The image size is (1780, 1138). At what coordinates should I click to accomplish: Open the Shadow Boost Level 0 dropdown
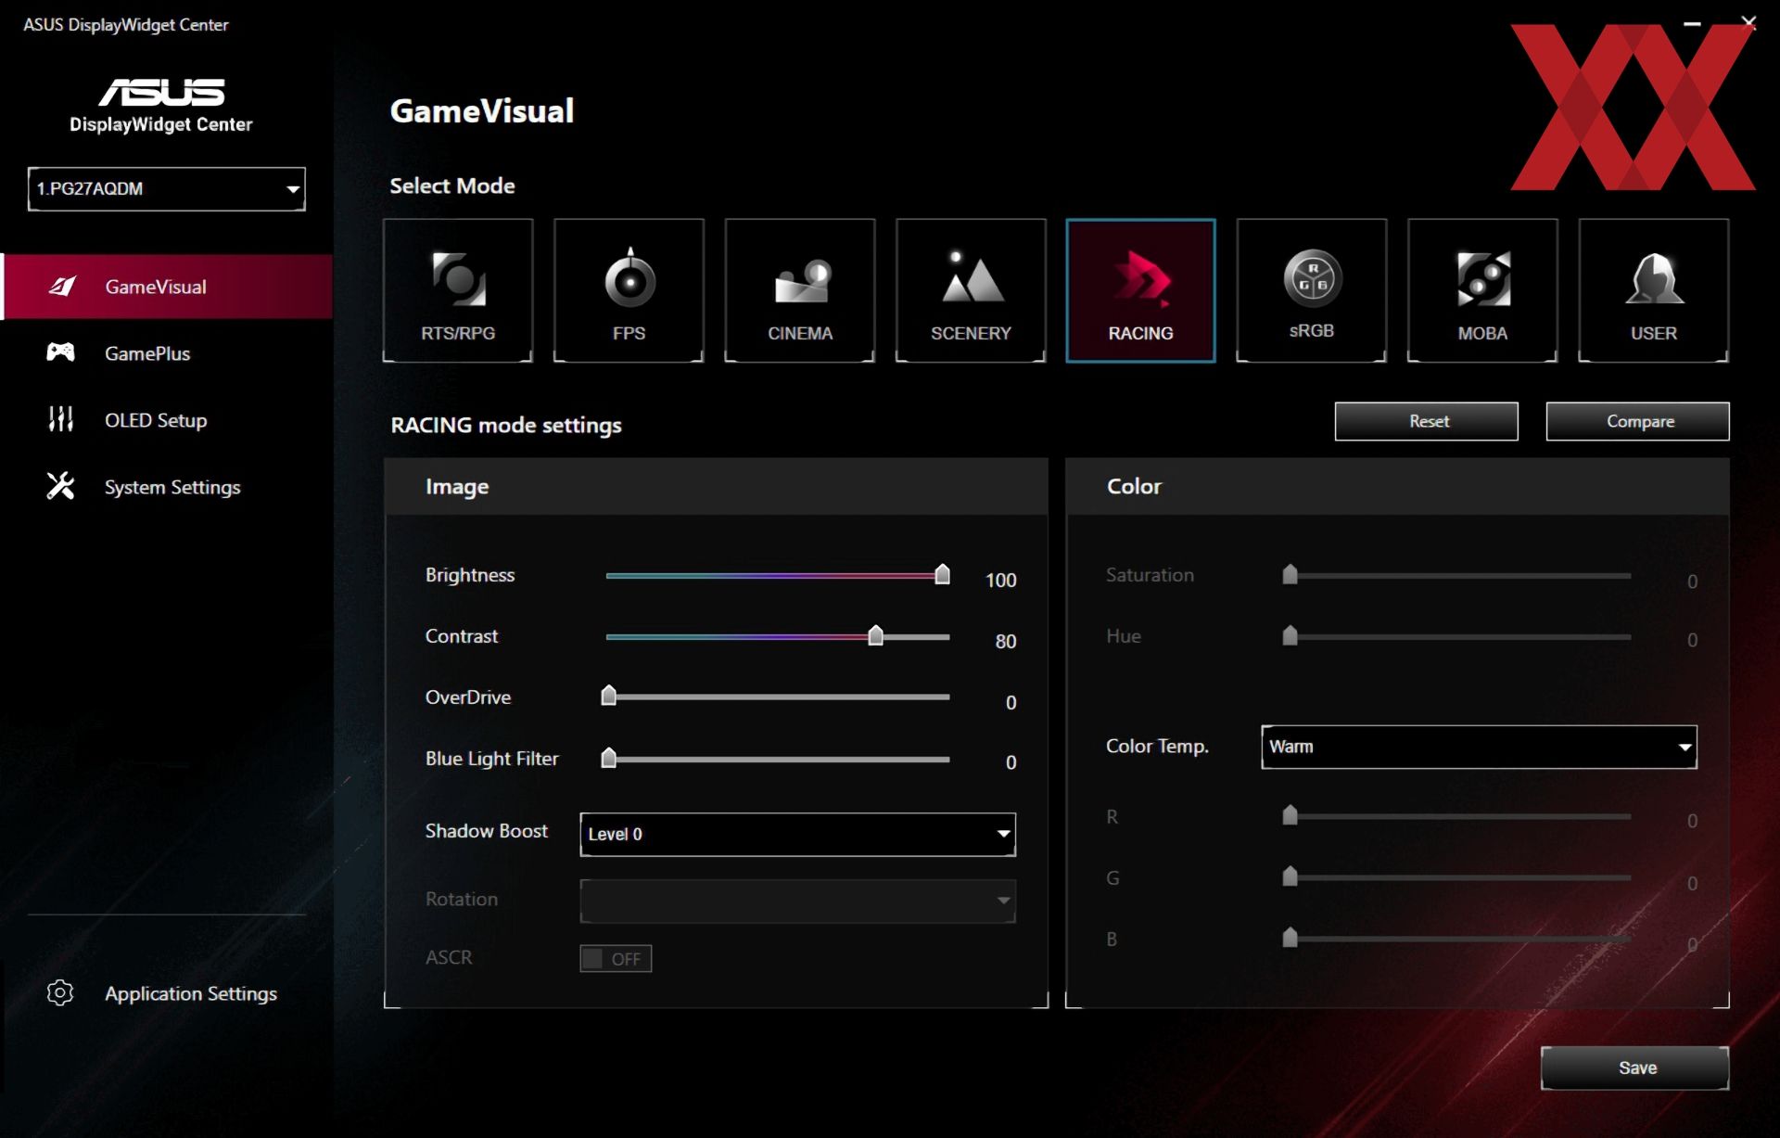click(797, 834)
